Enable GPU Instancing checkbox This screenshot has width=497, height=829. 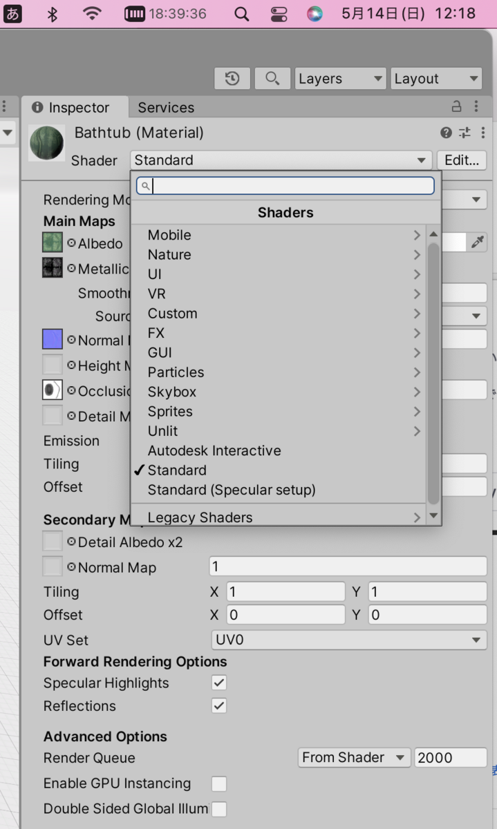219,783
